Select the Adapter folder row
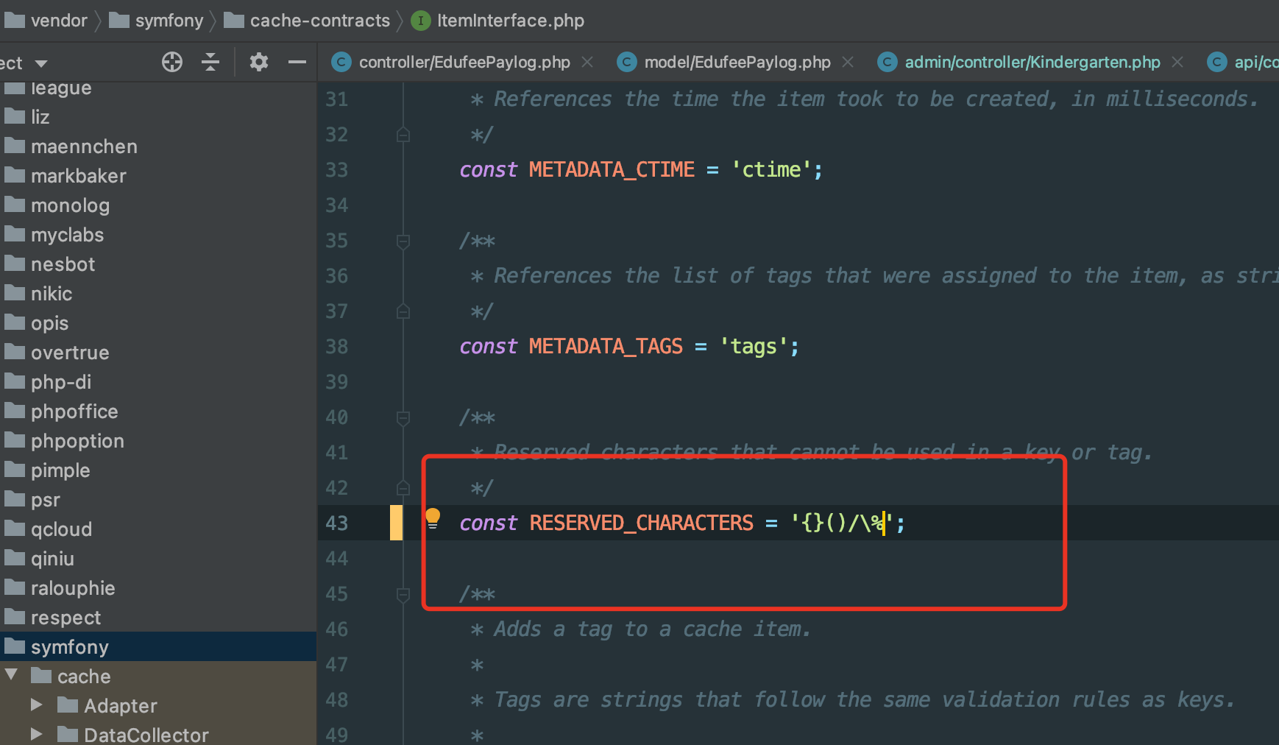 click(x=158, y=705)
